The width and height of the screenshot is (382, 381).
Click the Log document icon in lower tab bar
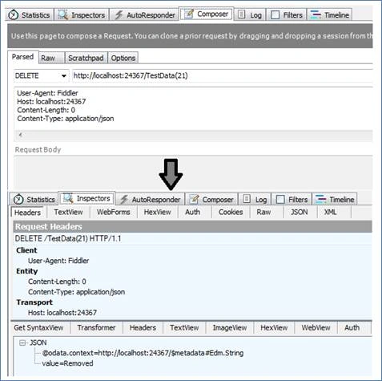click(x=247, y=199)
